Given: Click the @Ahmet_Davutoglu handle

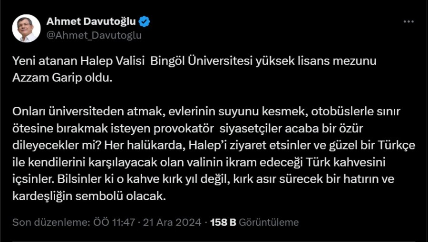Looking at the screenshot, I should point(94,35).
